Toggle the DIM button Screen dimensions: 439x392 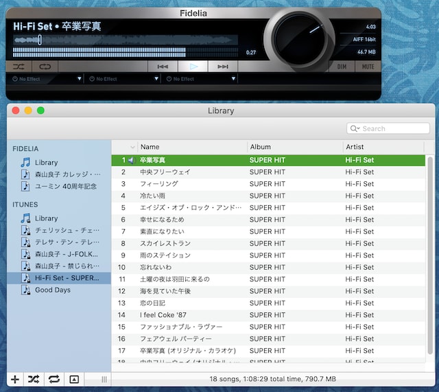pos(342,67)
